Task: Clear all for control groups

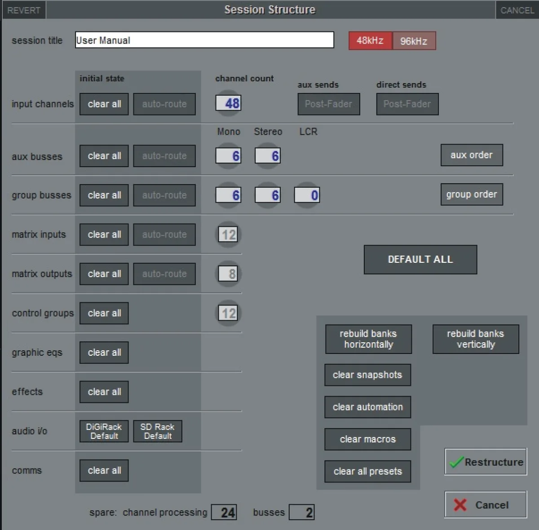Action: tap(104, 313)
